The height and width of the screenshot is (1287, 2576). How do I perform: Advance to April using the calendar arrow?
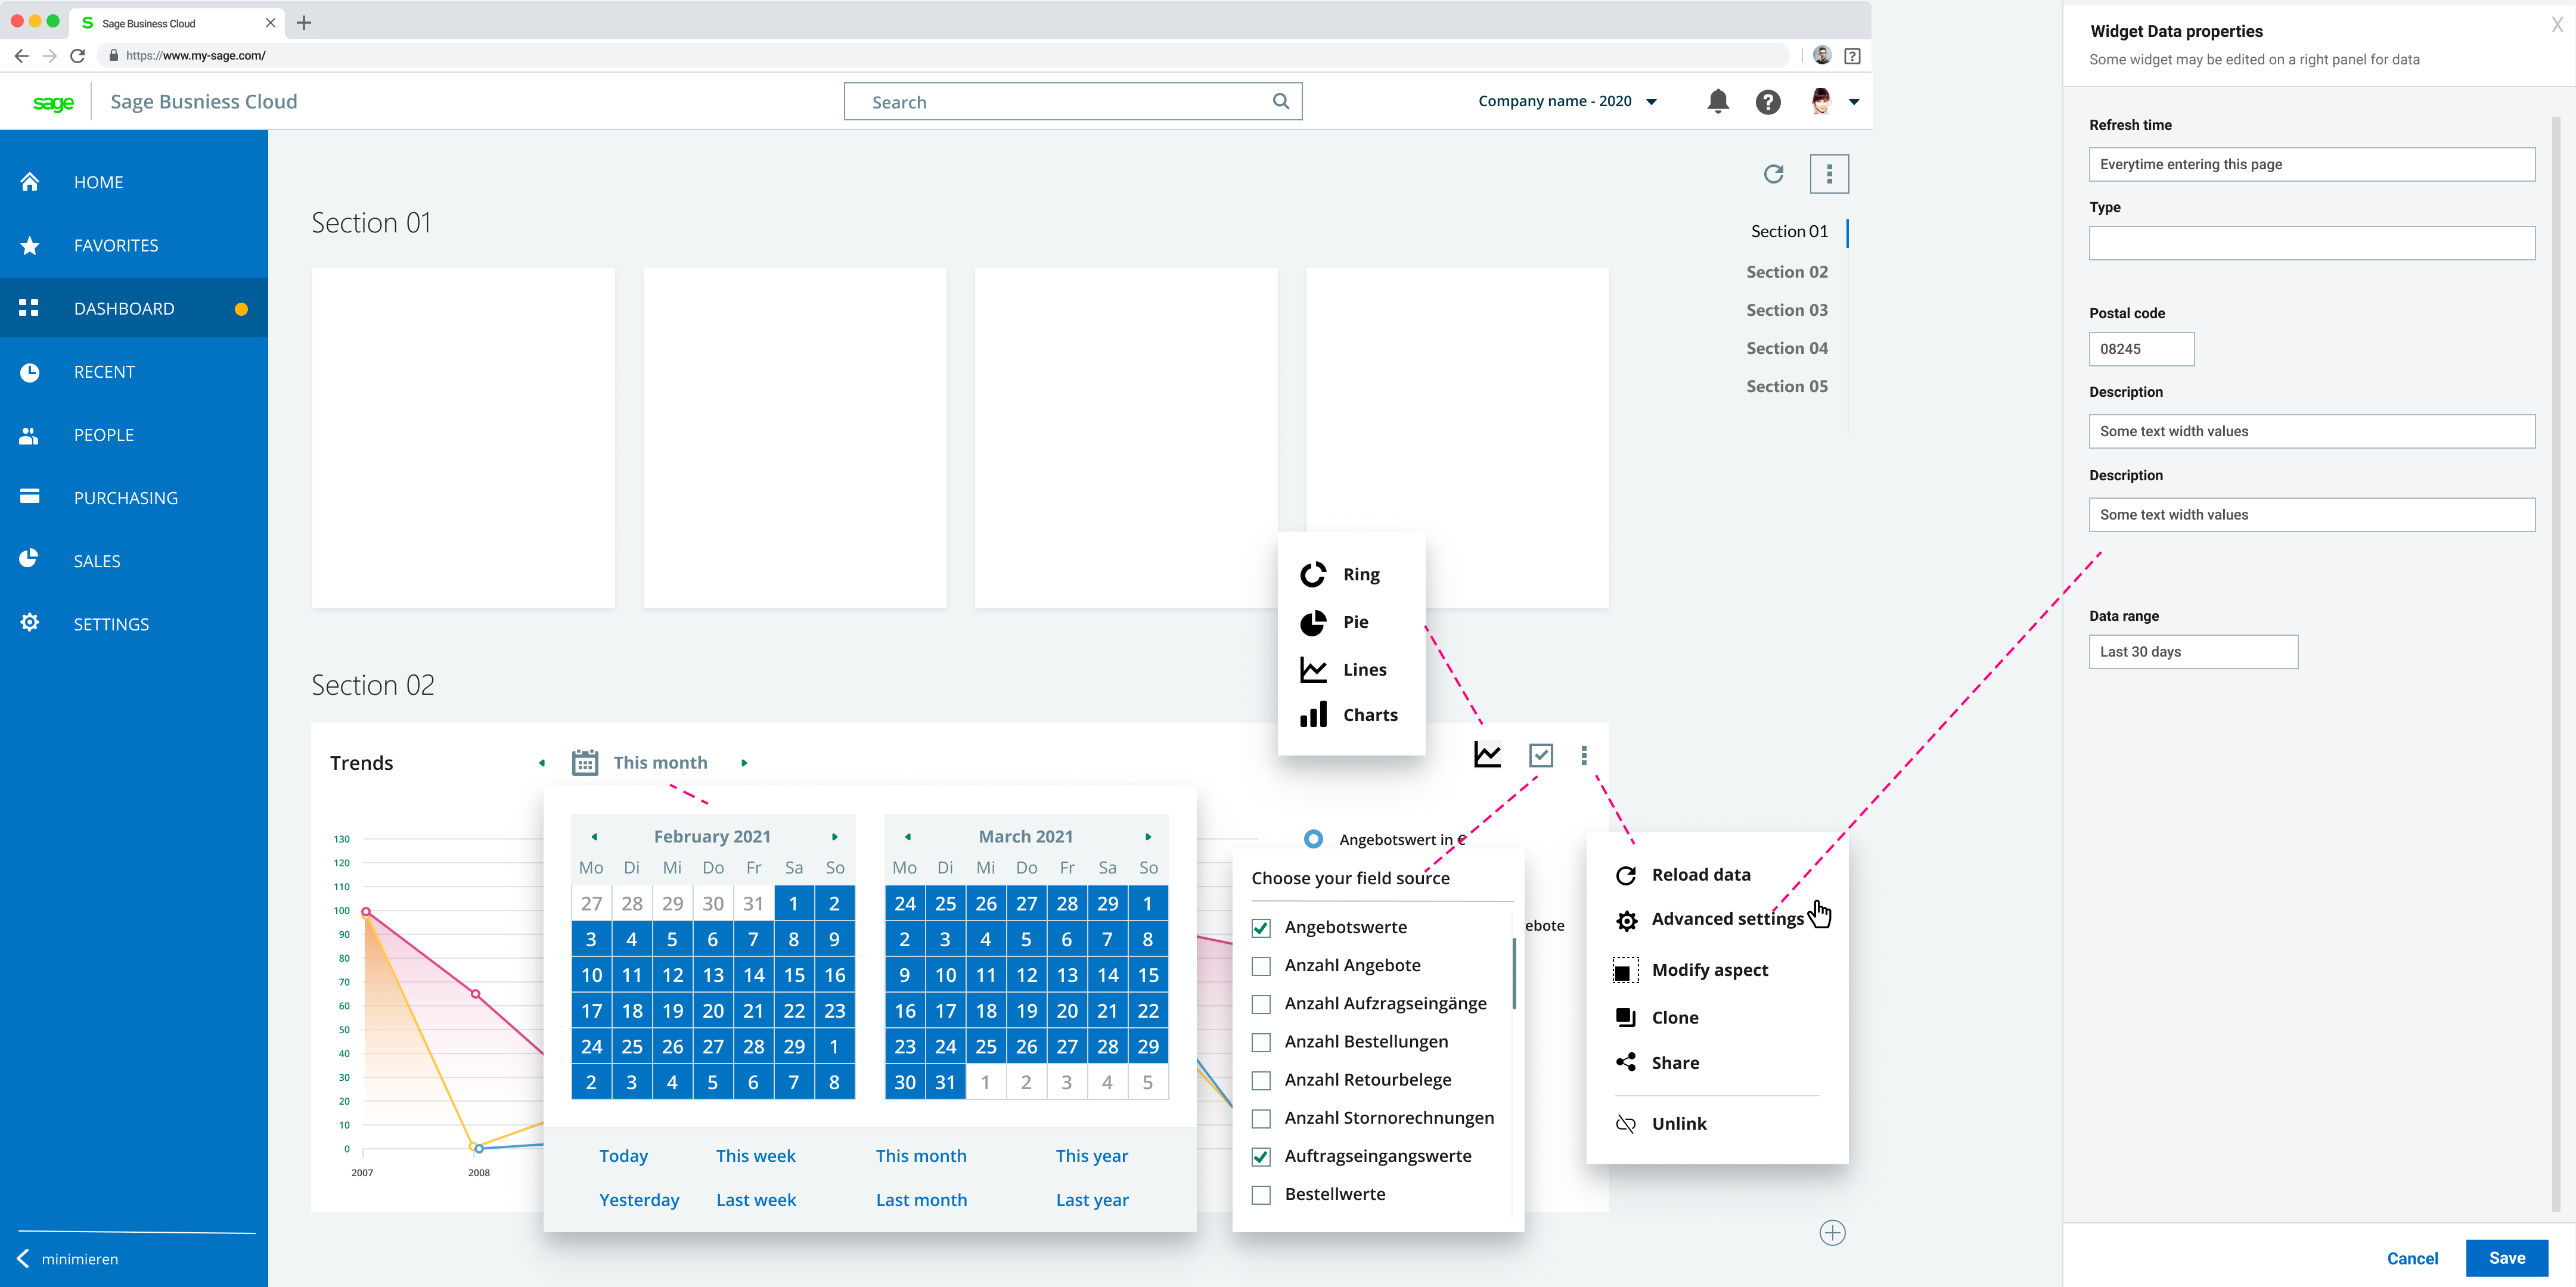(1148, 836)
